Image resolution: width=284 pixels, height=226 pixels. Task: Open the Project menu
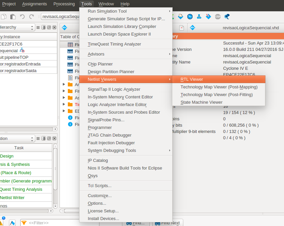tap(9, 4)
